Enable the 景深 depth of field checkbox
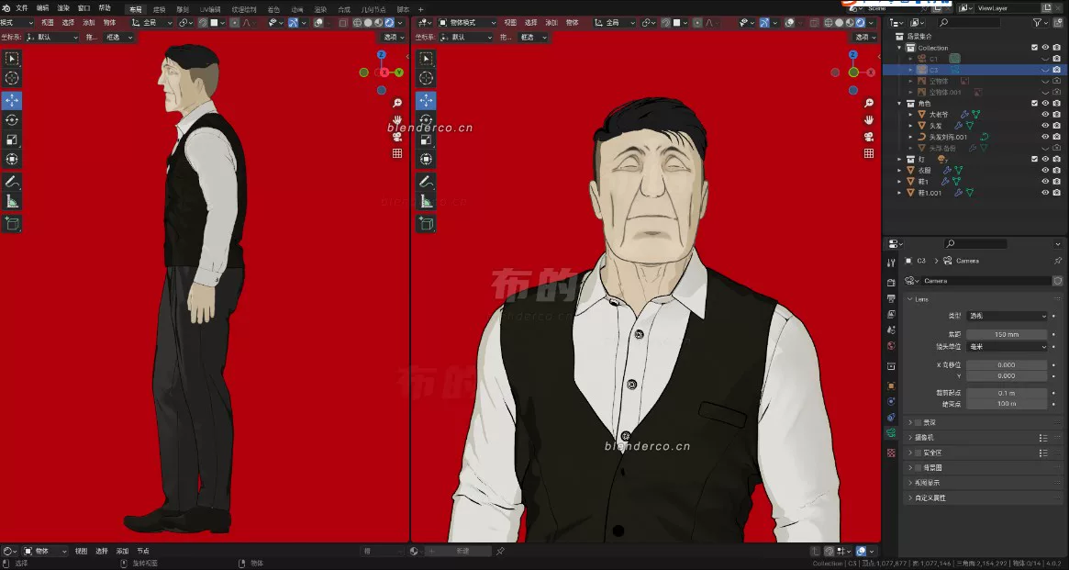The width and height of the screenshot is (1069, 570). 919,423
